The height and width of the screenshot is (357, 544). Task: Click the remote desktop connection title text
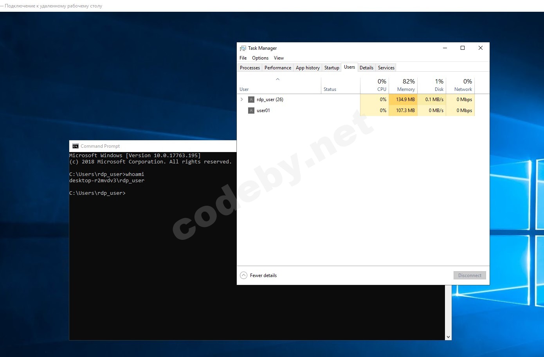click(x=53, y=6)
